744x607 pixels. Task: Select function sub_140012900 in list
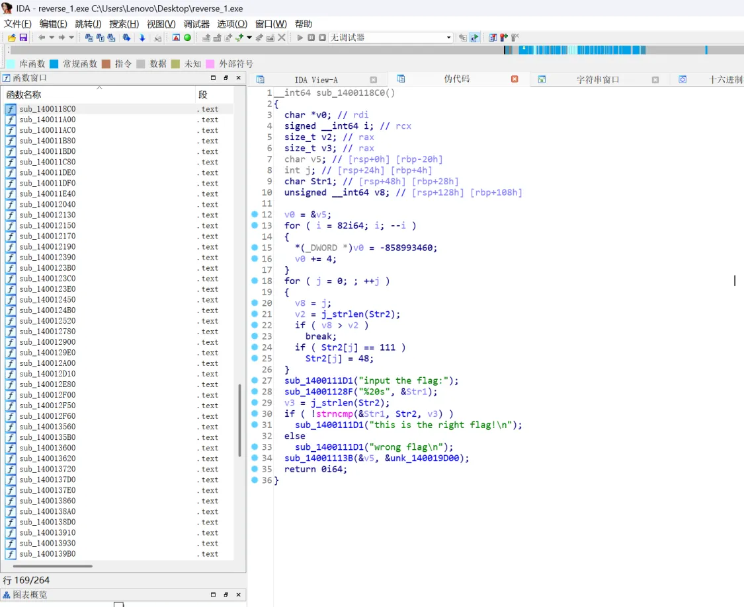click(x=118, y=342)
